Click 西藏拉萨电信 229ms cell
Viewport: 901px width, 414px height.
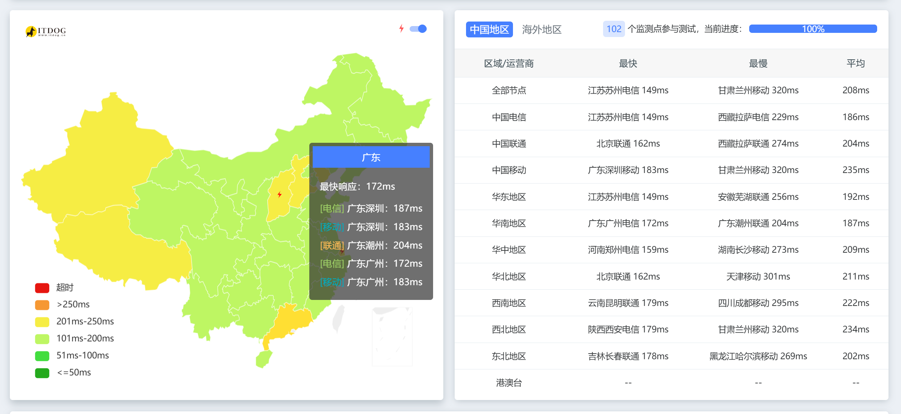pyautogui.click(x=758, y=117)
